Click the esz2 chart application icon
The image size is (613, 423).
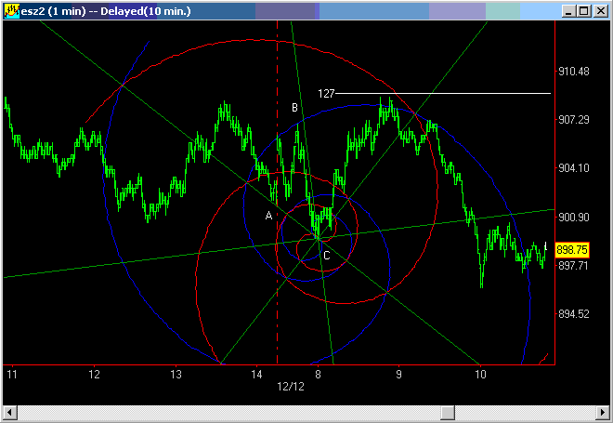[x=12, y=11]
